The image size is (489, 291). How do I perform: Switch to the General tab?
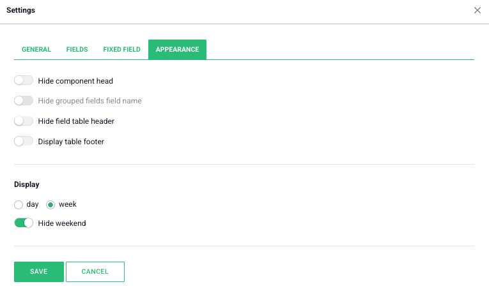(x=36, y=49)
